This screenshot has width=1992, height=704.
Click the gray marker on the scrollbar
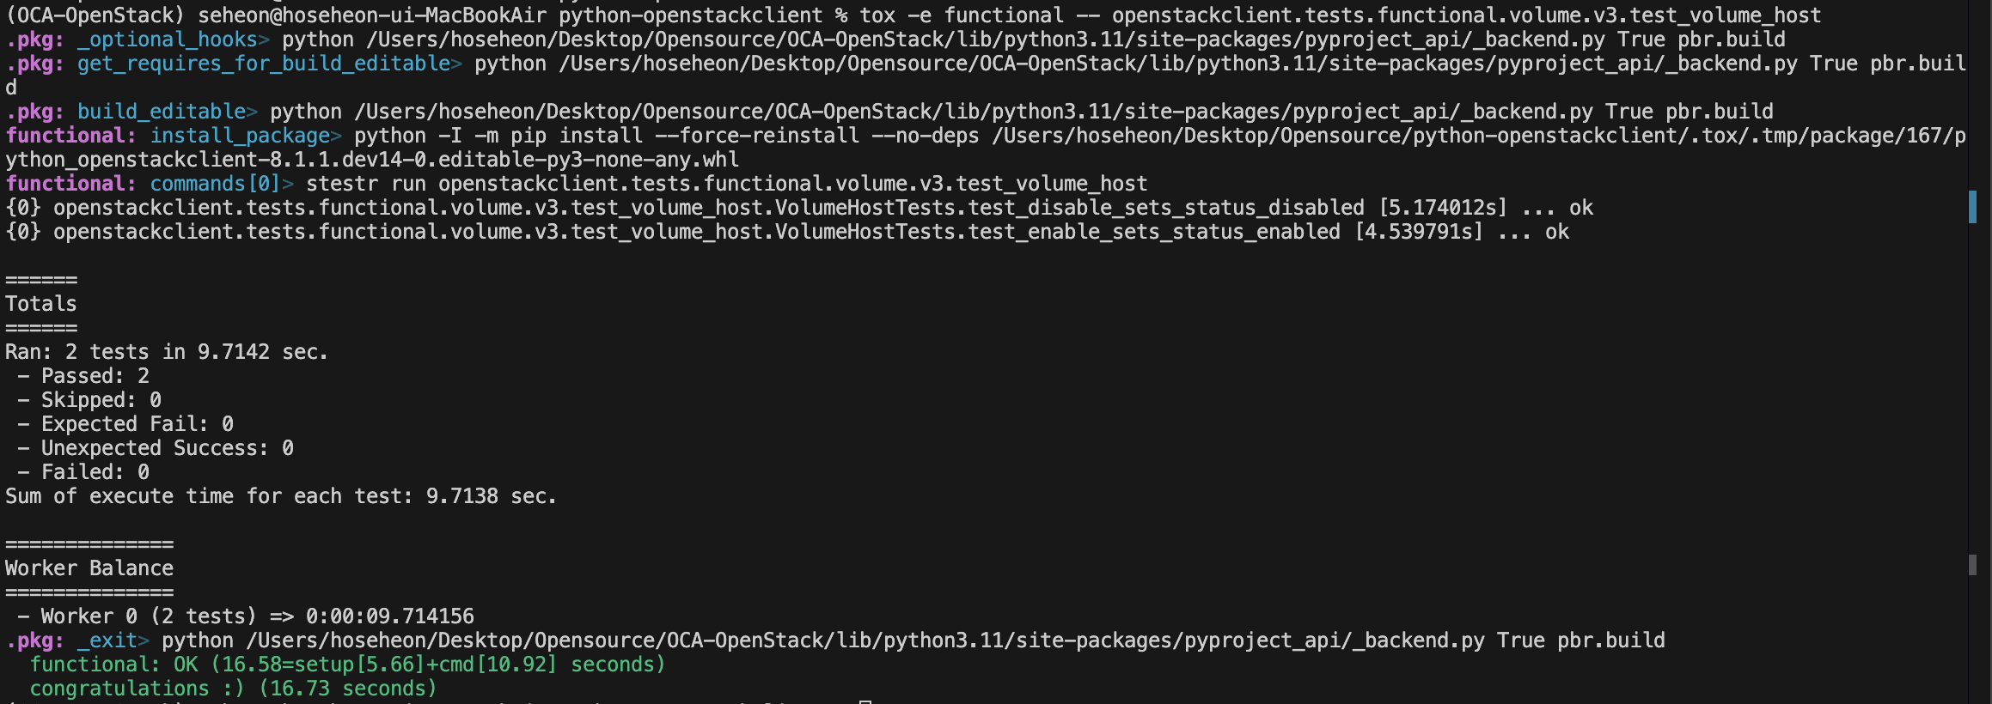1972,565
